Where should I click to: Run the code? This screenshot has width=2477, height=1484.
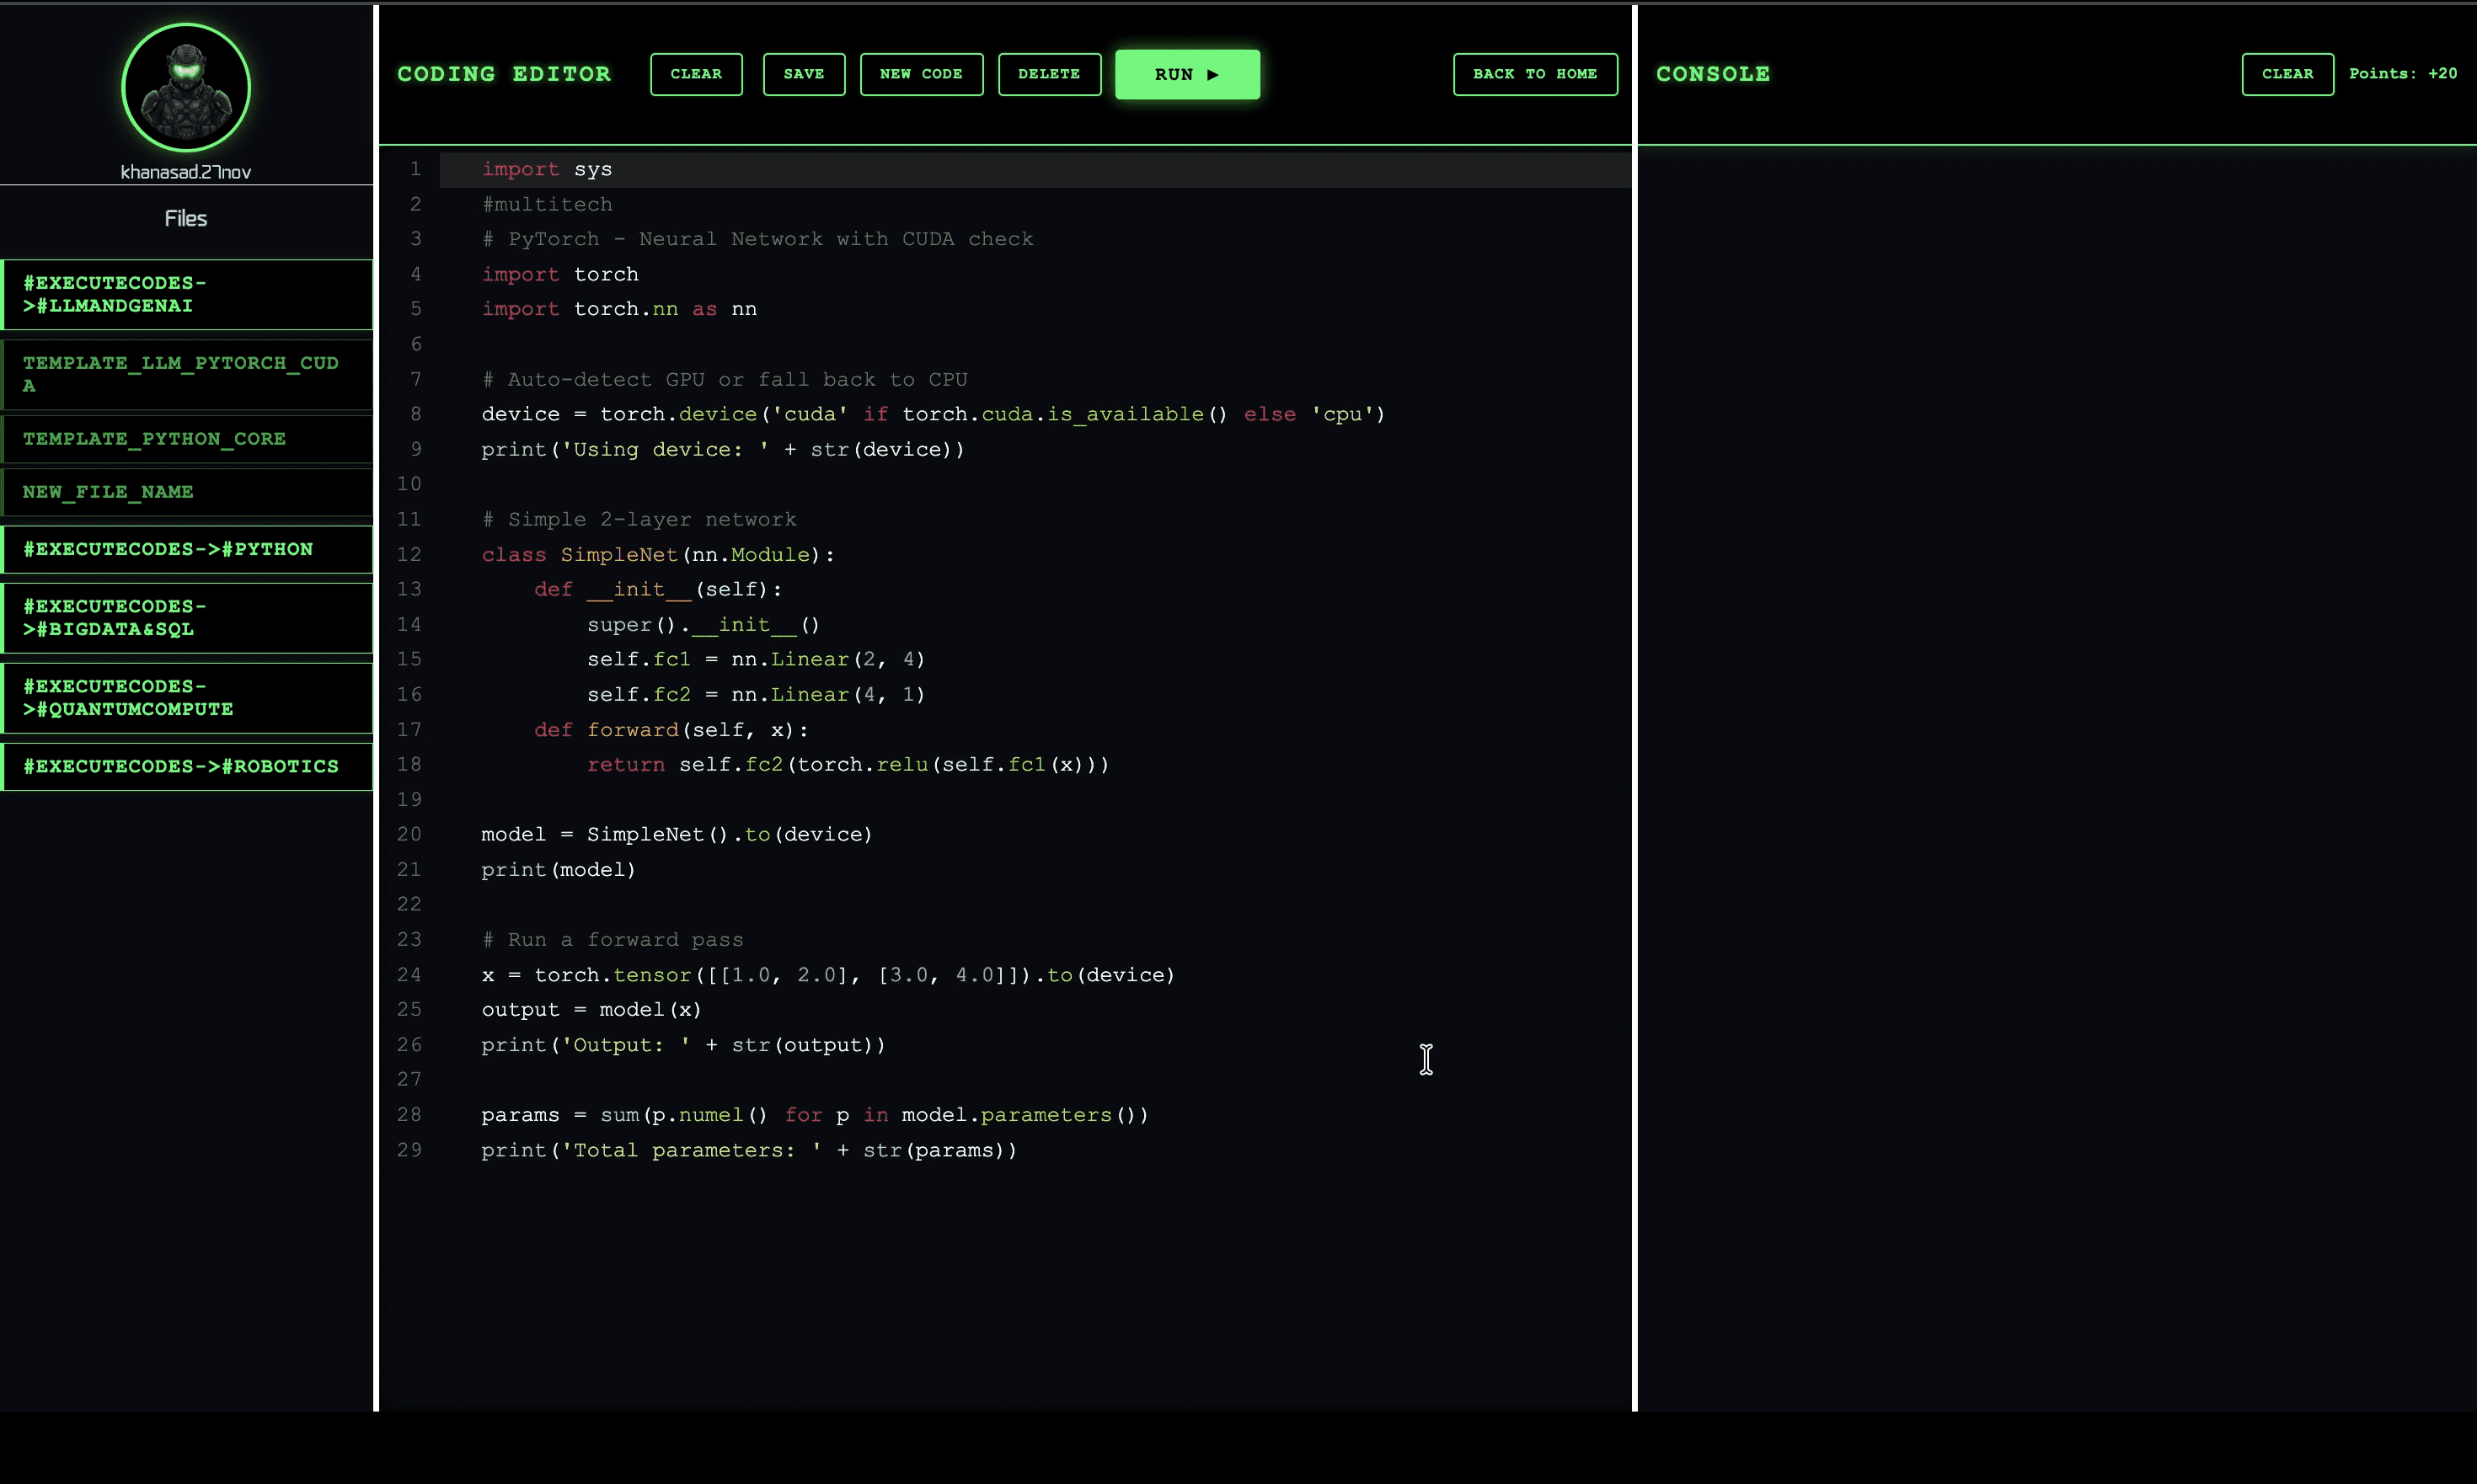[1187, 74]
